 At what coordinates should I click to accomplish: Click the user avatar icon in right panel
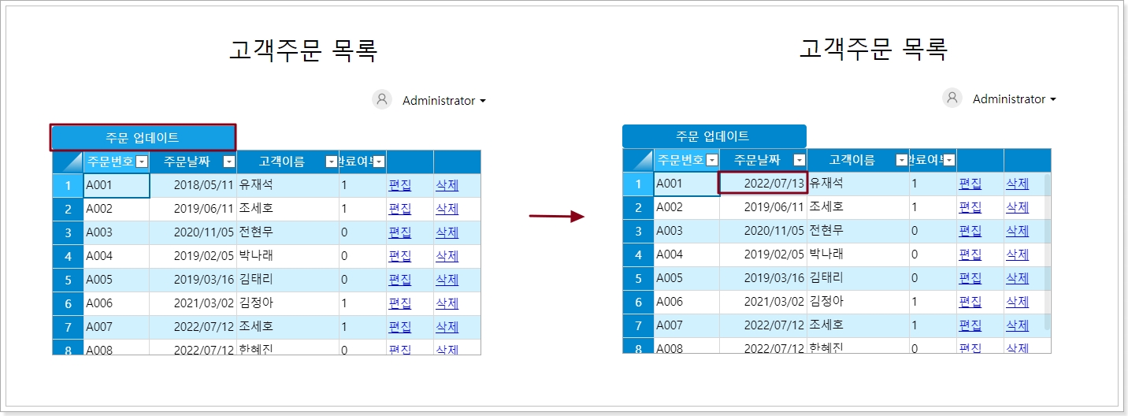coord(952,98)
